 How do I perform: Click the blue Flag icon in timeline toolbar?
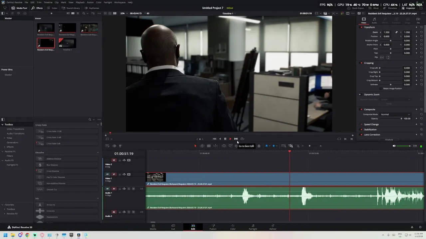(x=267, y=146)
